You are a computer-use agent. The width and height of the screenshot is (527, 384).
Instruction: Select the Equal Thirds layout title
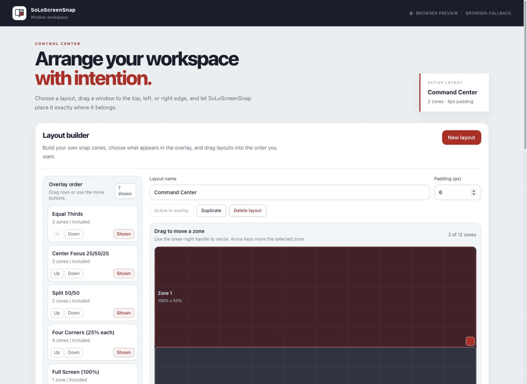pos(67,214)
